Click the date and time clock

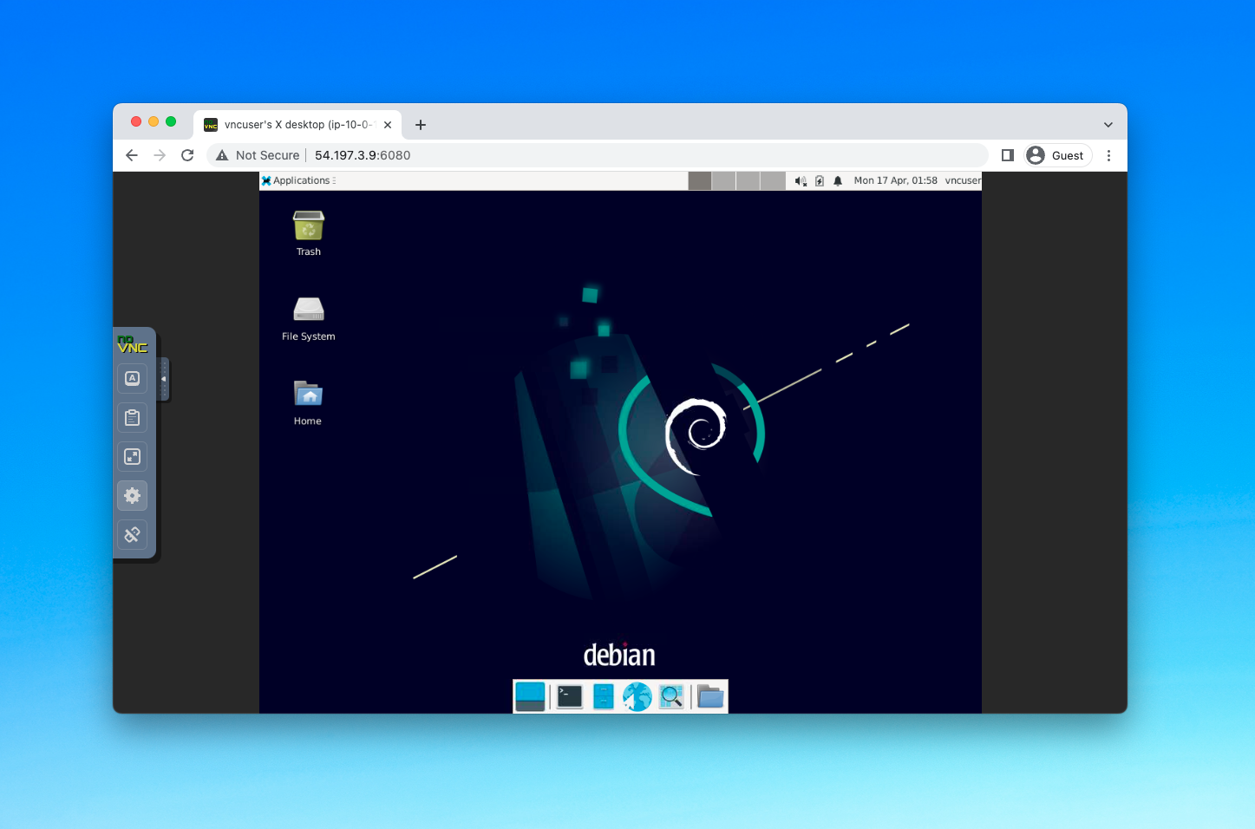pyautogui.click(x=896, y=180)
